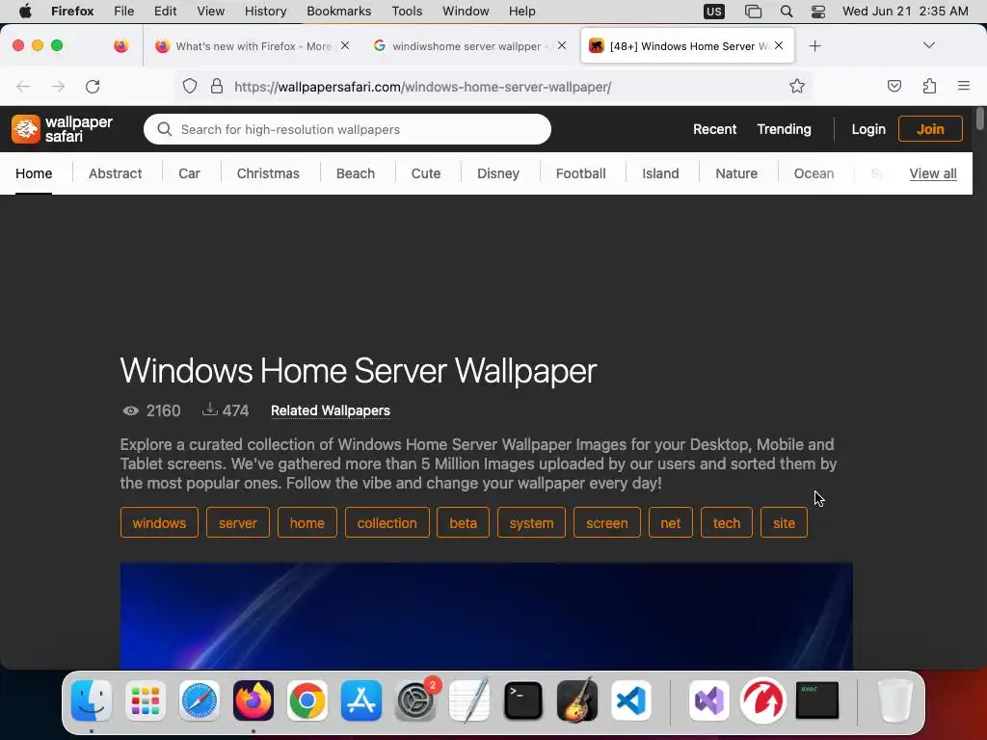The height and width of the screenshot is (740, 987).
Task: Bookmark this page with the star icon
Action: (797, 86)
